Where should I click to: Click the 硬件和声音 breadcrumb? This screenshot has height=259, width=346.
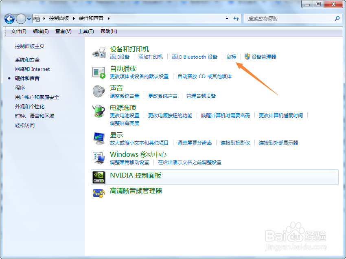[91, 18]
